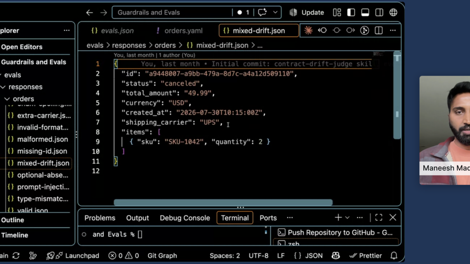
Task: Collapse the Guardrails and Evals section
Action: (x=34, y=62)
